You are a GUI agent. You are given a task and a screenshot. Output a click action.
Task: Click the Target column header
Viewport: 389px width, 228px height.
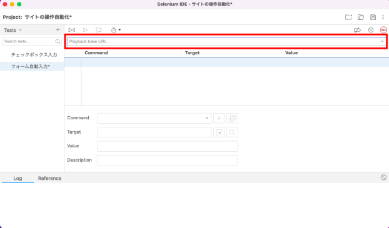click(x=192, y=53)
